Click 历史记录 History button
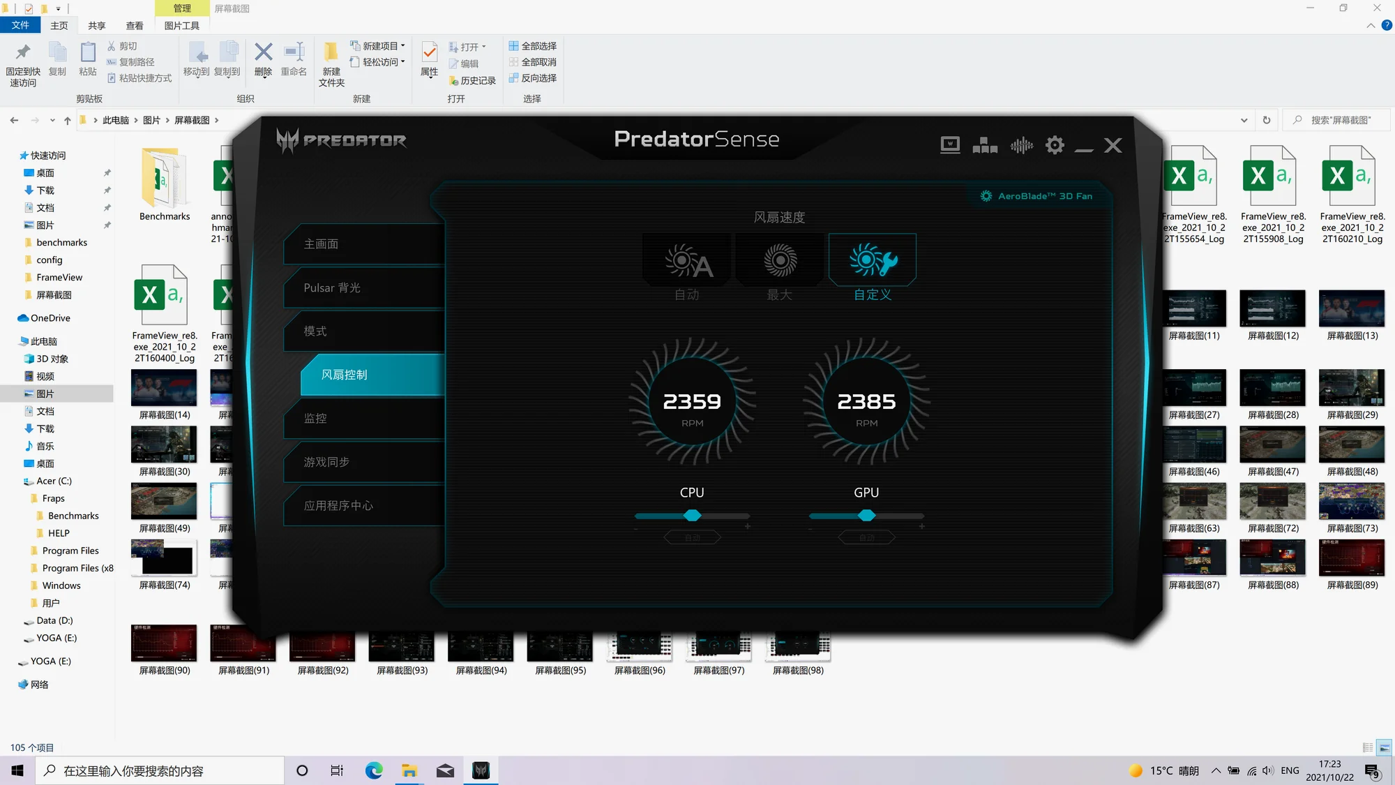Screen dimensions: 1395x785 pos(472,80)
